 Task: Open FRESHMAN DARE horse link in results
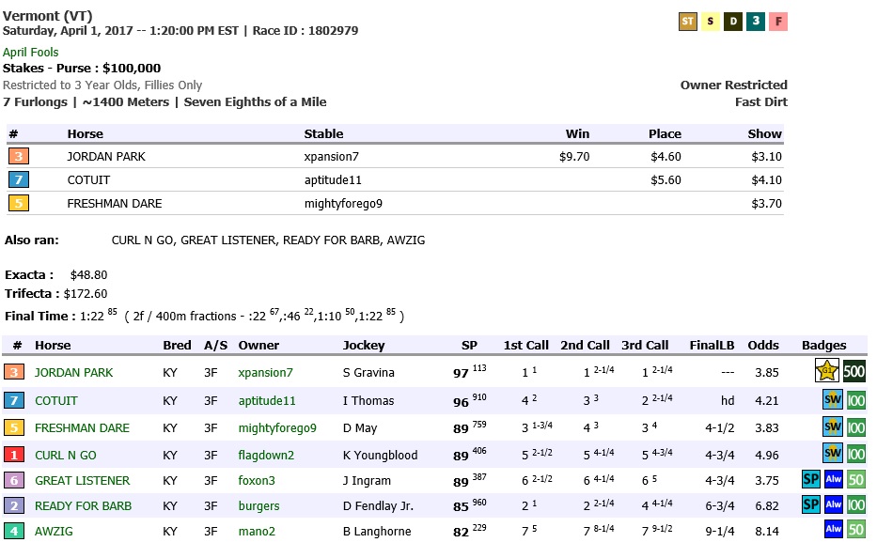(x=82, y=427)
